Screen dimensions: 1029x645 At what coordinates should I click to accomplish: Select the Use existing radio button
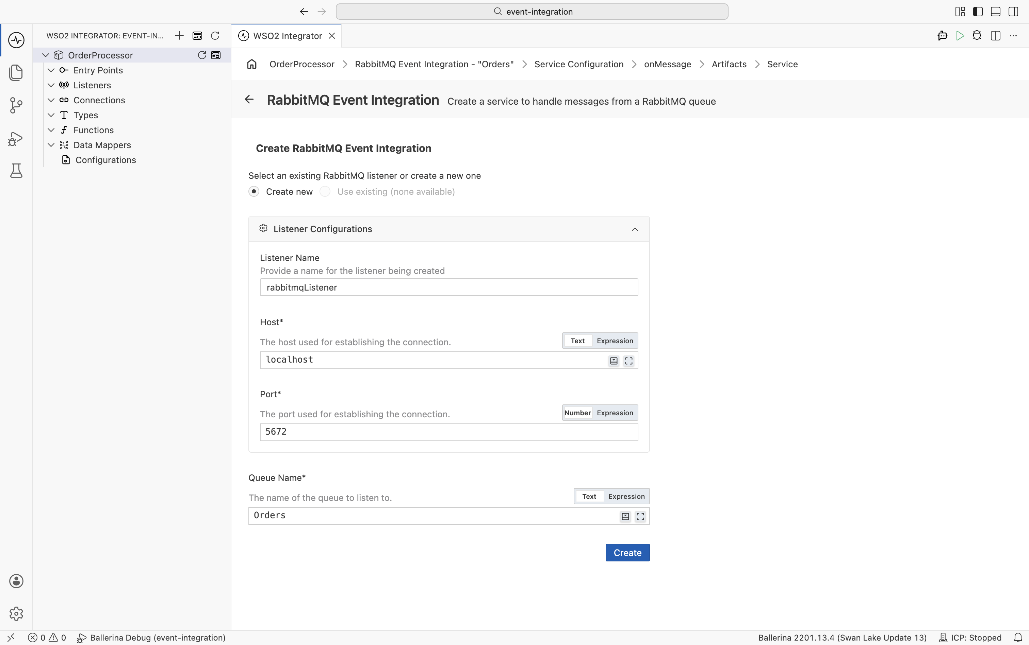[x=325, y=192]
